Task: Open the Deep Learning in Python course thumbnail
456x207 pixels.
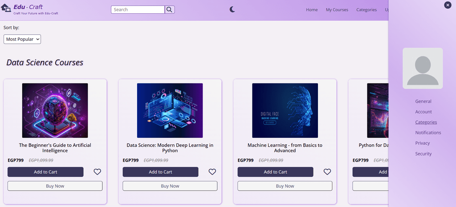Action: click(170, 111)
